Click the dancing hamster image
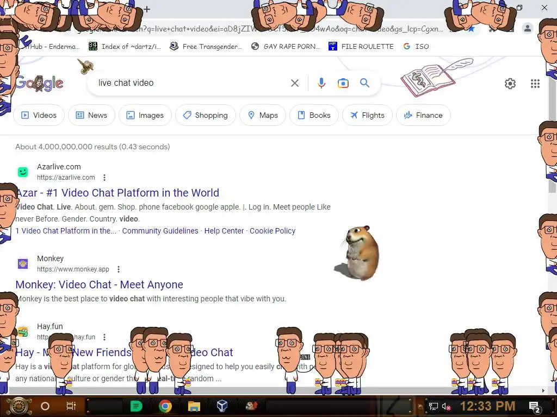This screenshot has height=417, width=557. click(357, 253)
